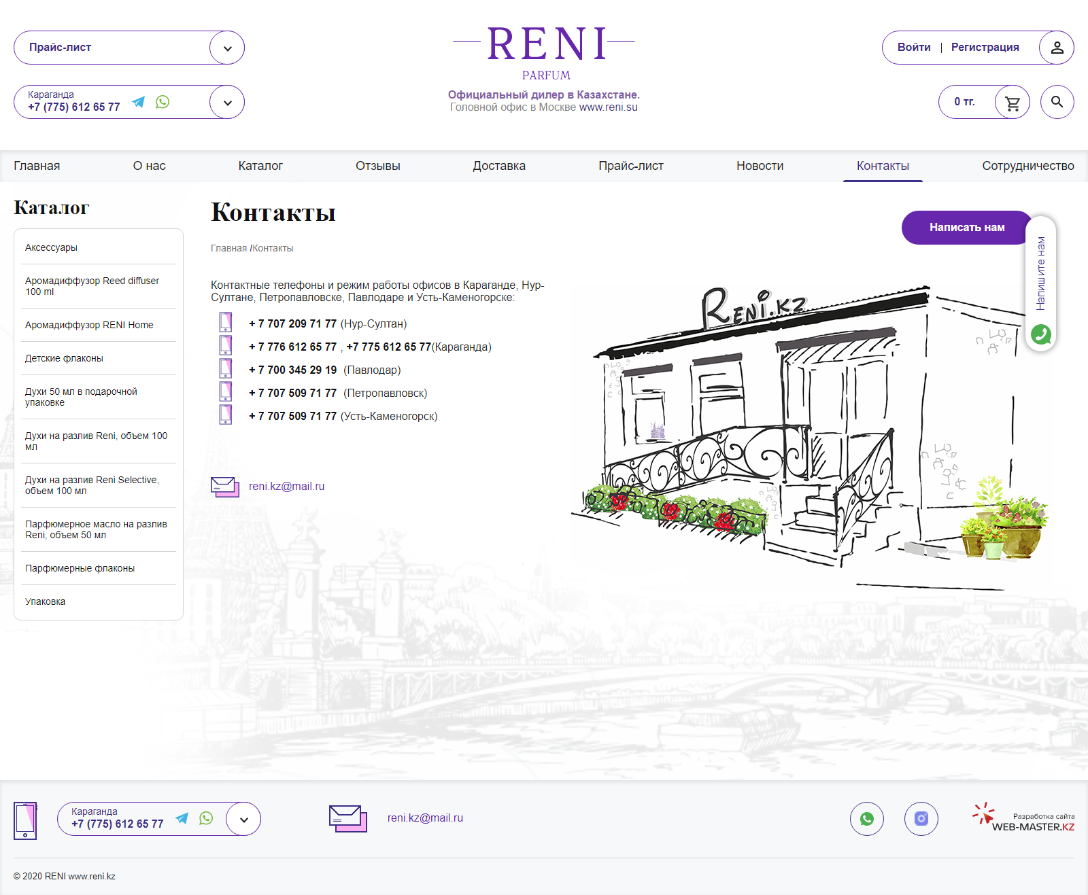Click the user profile icon

tap(1057, 48)
